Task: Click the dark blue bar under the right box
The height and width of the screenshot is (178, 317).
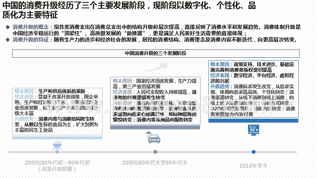Action: [253, 121]
